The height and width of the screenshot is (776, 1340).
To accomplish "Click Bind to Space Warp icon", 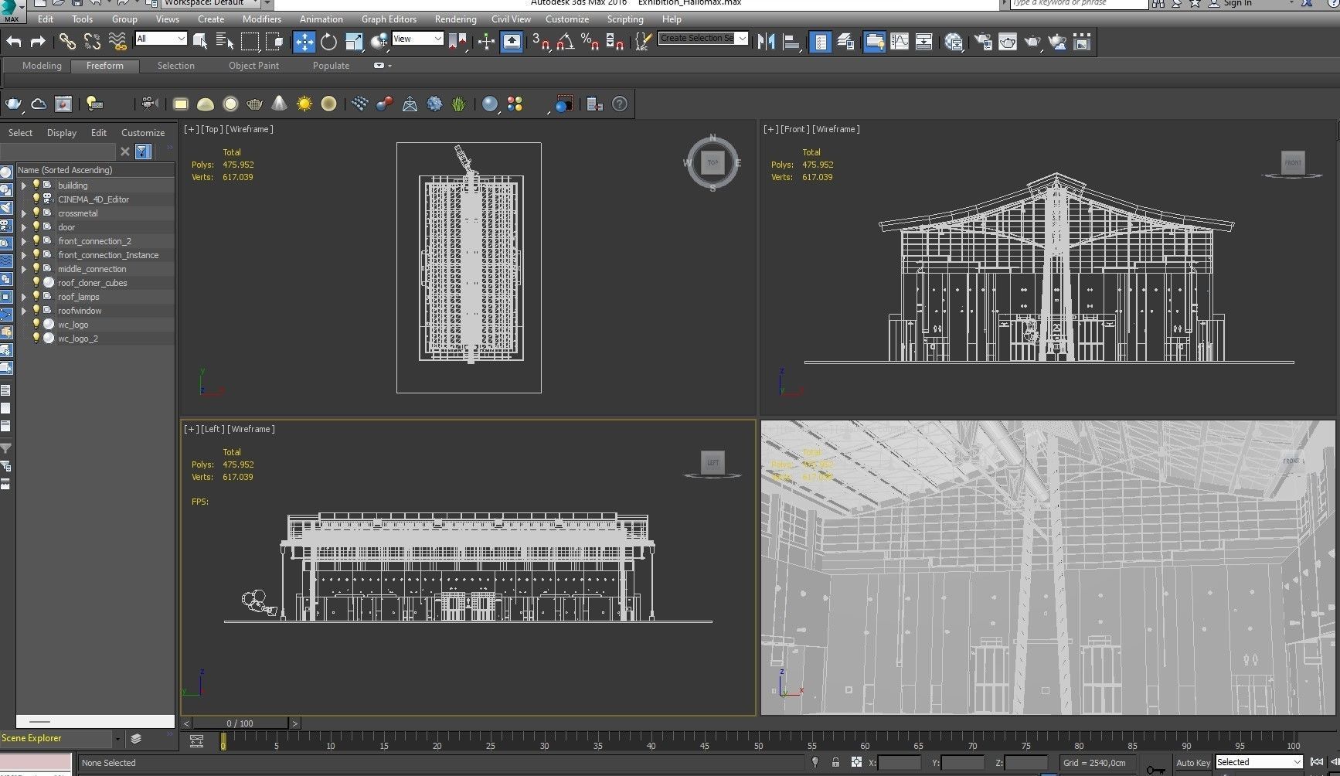I will point(117,41).
